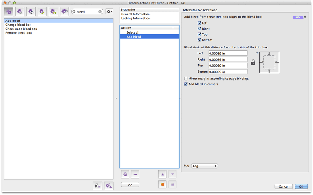Image resolution: width=313 pixels, height=195 pixels.
Task: Click inside the bleed search field
Action: (87, 12)
